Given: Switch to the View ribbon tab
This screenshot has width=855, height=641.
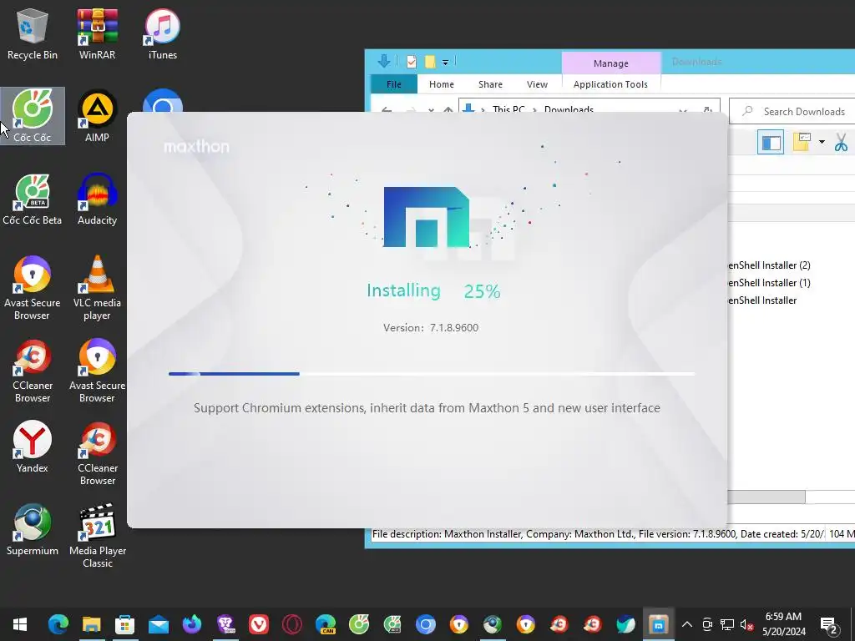Looking at the screenshot, I should pyautogui.click(x=537, y=84).
